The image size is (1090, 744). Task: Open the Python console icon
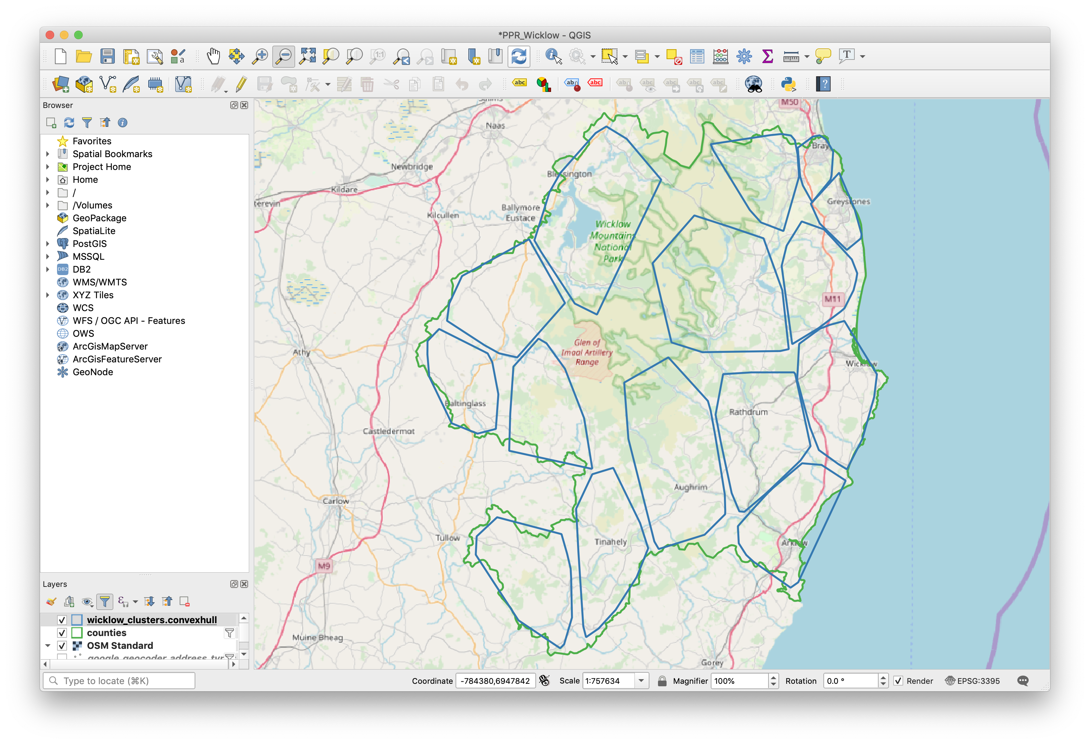(x=788, y=84)
